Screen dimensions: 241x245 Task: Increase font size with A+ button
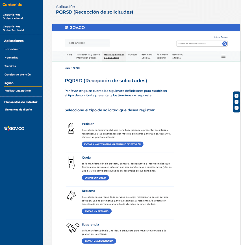(x=236, y=108)
